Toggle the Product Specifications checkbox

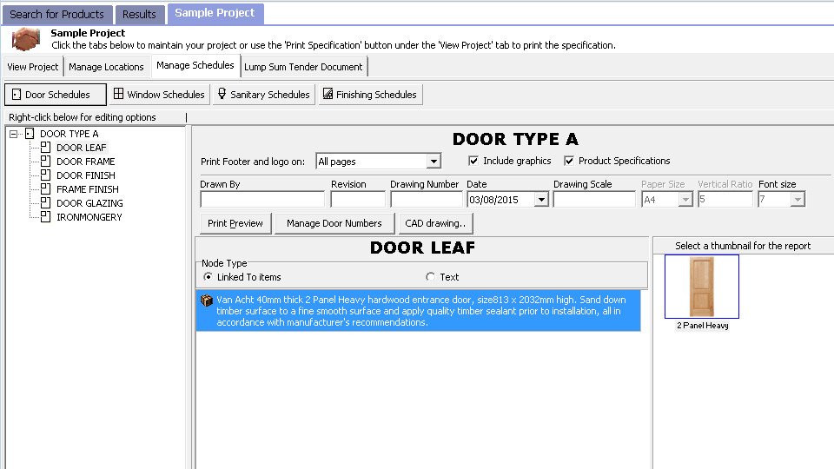(x=569, y=161)
